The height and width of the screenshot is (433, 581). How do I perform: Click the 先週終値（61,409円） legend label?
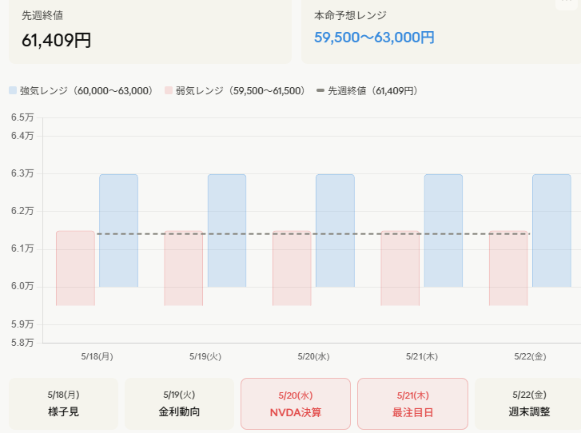coord(373,91)
